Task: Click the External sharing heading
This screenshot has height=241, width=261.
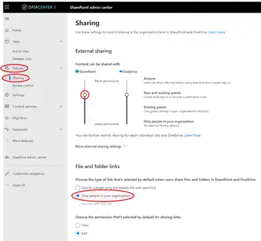Action: pos(93,51)
